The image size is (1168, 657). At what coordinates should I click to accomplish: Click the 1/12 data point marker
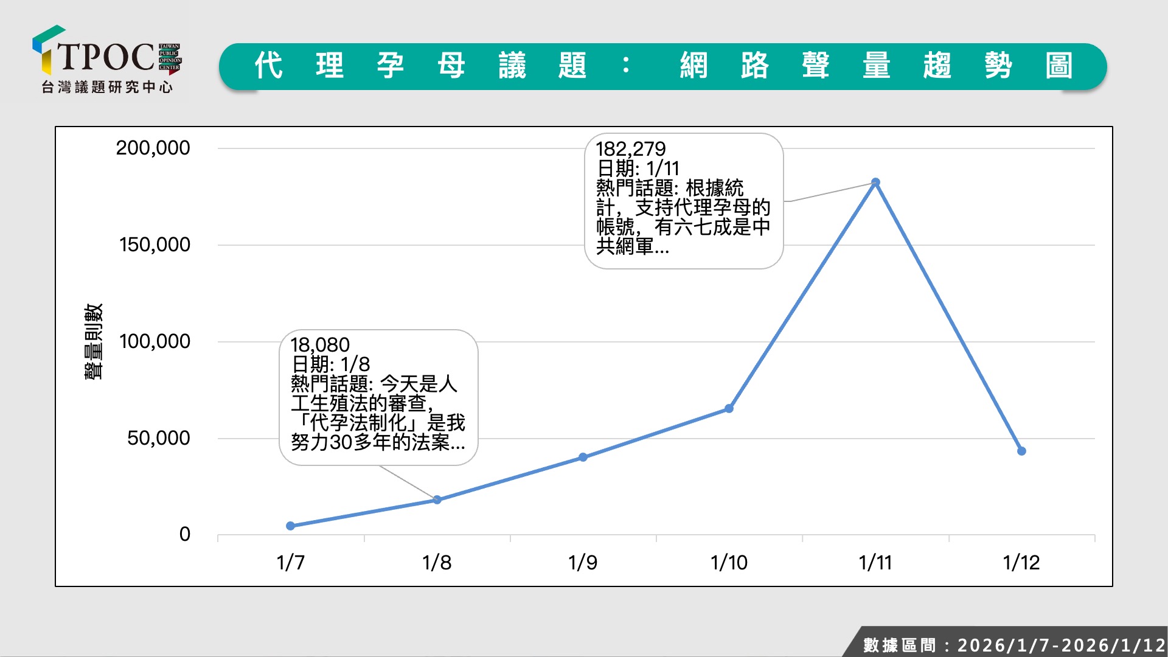click(x=1021, y=451)
